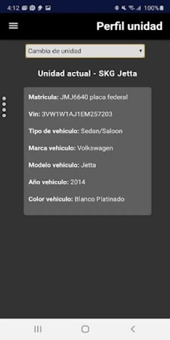
Task: Open the recent apps button
Action: point(38,329)
